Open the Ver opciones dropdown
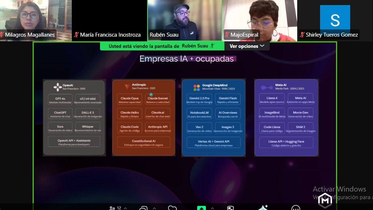The image size is (373, 210). [x=247, y=46]
